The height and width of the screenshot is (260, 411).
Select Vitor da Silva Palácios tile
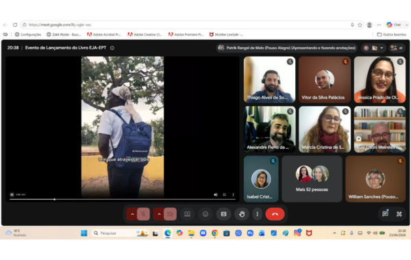pyautogui.click(x=325, y=79)
